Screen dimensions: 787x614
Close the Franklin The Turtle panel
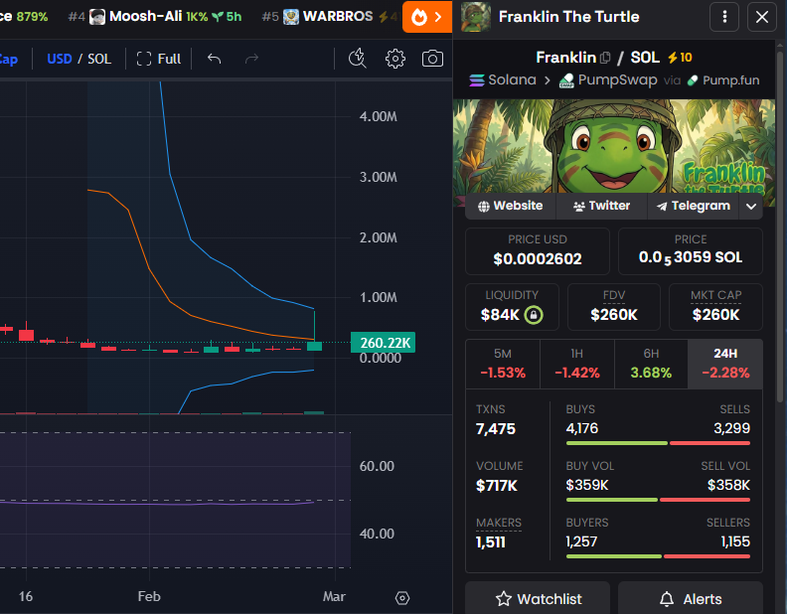click(762, 17)
